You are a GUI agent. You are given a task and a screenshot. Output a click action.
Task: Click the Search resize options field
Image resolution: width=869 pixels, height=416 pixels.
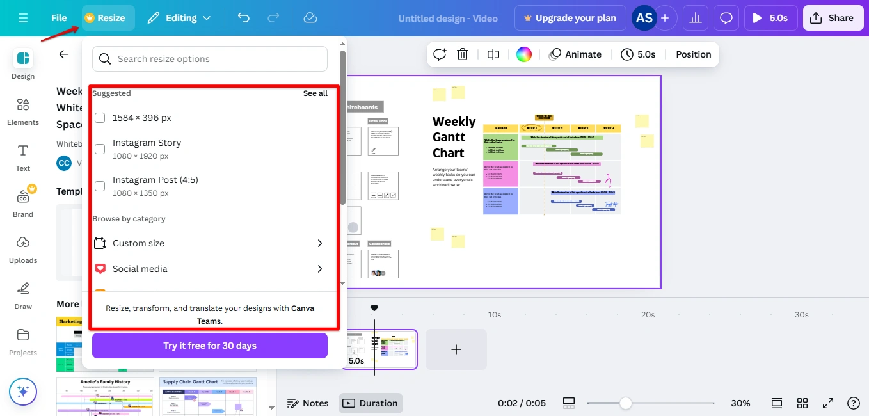pos(210,59)
